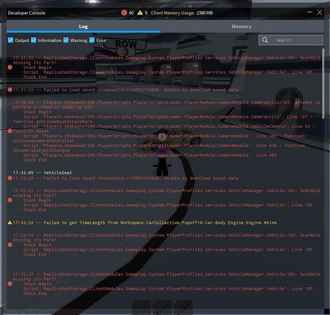Uncheck the Output filter checkbox
Viewport: 330px width, 315px height.
pyautogui.click(x=11, y=40)
